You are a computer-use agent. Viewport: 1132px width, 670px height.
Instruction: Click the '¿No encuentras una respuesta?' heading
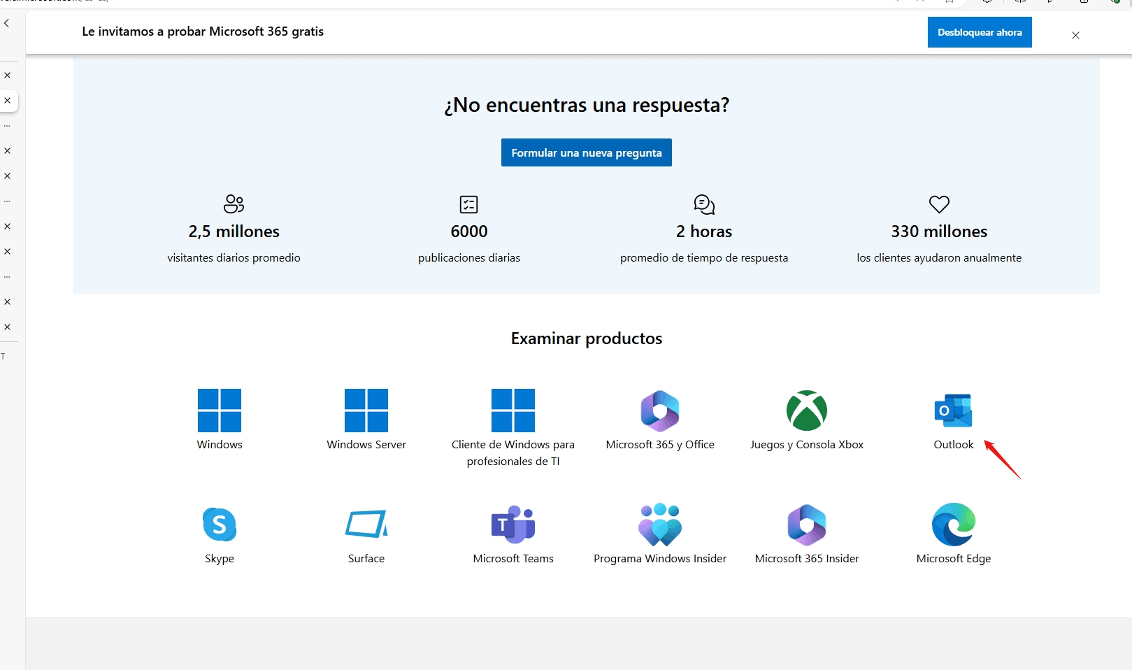tap(587, 105)
